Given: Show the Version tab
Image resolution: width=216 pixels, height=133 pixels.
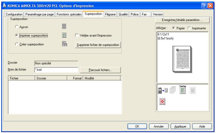Looking at the screenshot, I should [x=157, y=14].
